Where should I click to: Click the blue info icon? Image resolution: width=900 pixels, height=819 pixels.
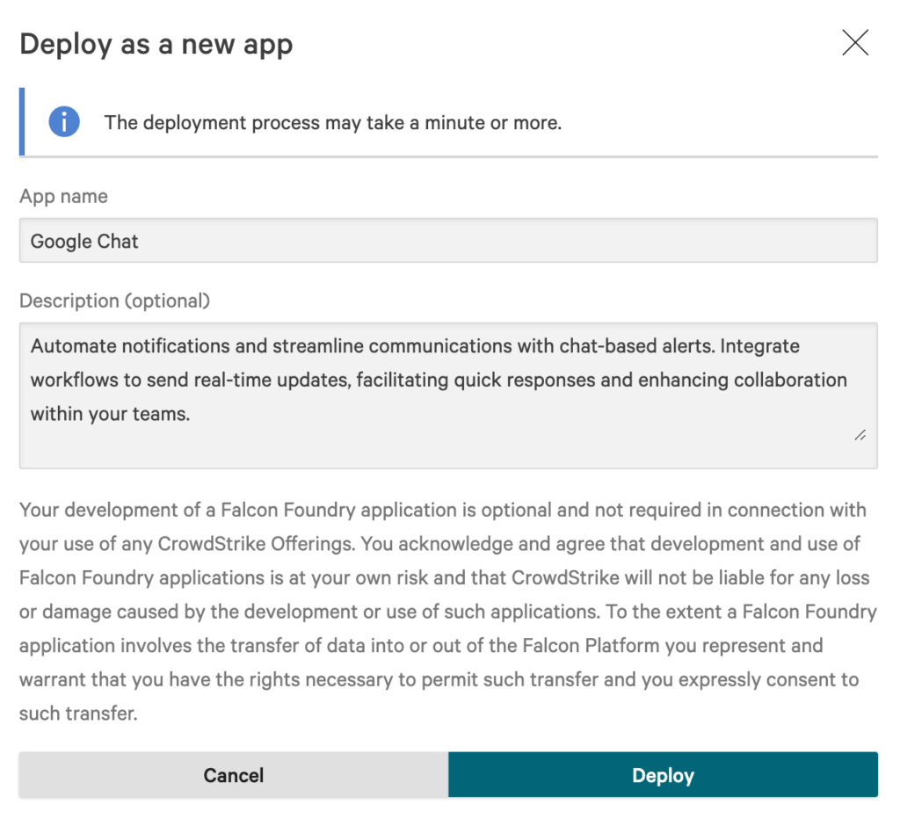[x=63, y=121]
